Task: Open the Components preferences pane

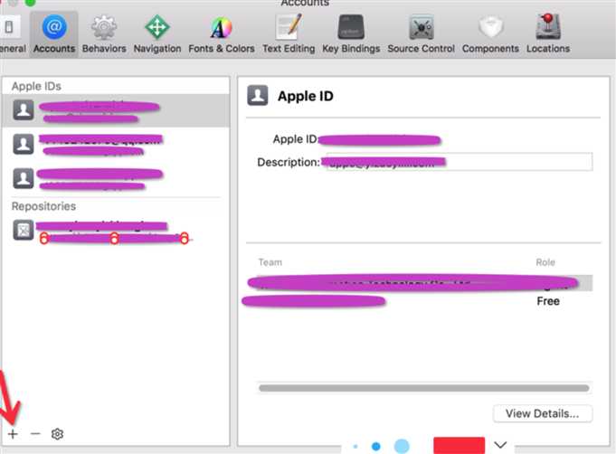Action: click(x=490, y=34)
